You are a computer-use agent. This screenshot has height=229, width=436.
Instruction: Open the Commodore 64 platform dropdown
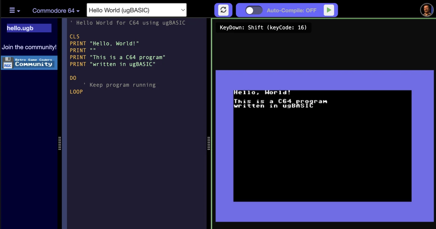pyautogui.click(x=56, y=11)
